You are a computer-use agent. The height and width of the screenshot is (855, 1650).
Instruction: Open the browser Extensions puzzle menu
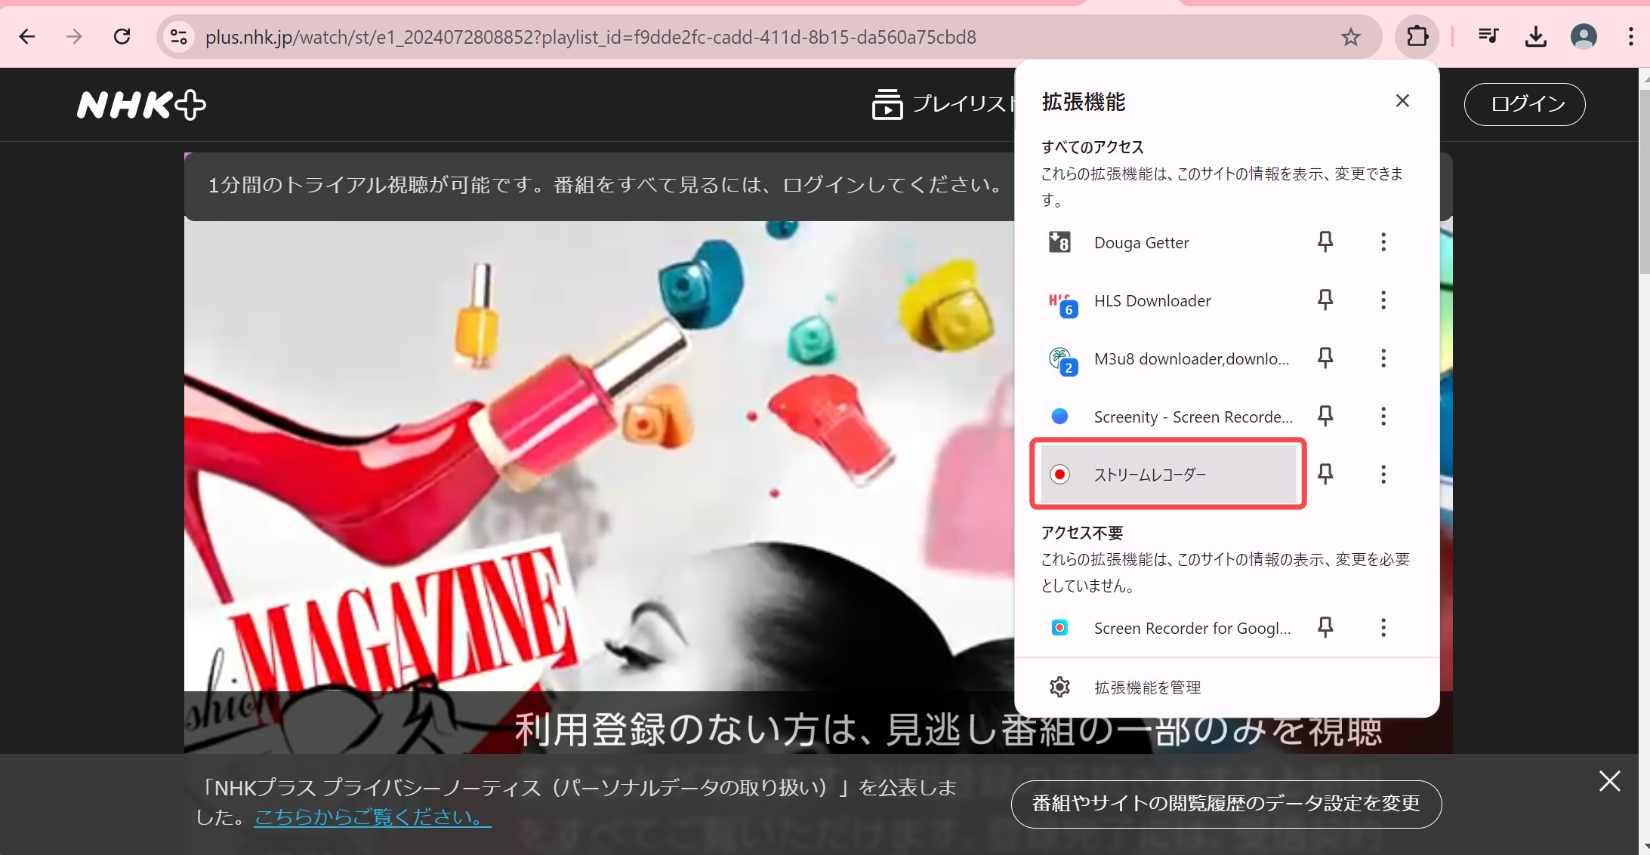tap(1416, 36)
